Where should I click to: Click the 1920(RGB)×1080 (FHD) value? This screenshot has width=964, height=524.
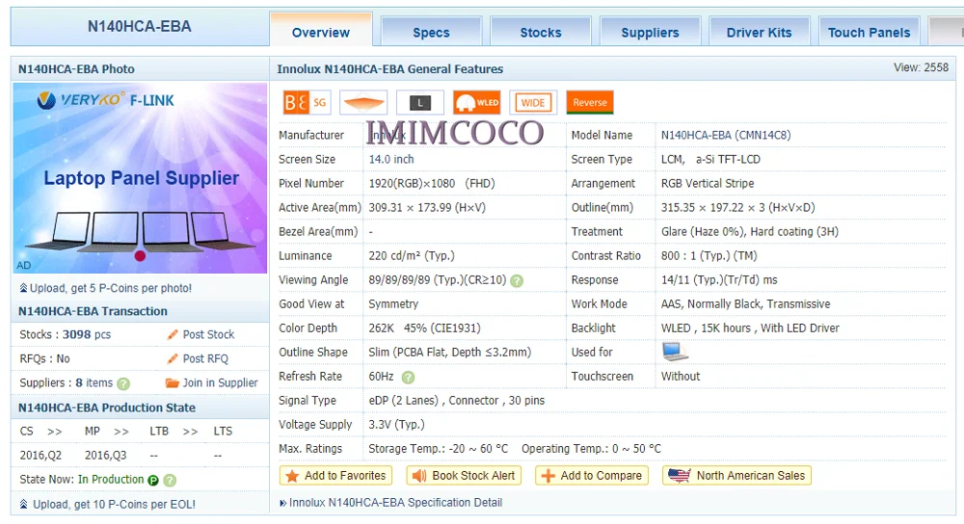[432, 183]
